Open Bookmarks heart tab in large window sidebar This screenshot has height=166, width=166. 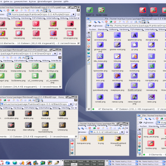tap(89, 40)
